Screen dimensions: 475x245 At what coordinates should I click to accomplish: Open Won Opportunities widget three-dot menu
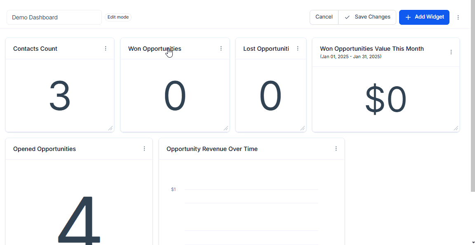coord(221,49)
